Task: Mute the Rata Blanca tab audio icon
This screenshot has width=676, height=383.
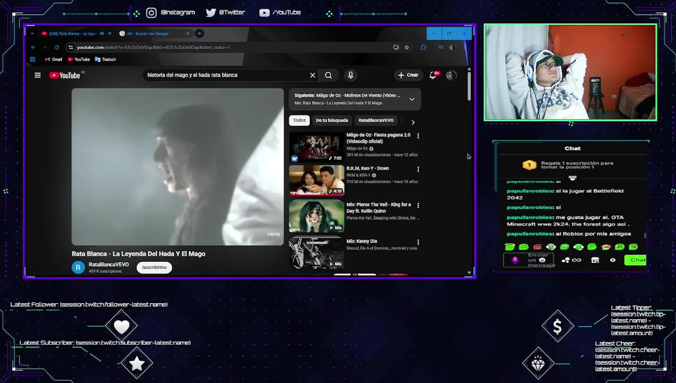Action: (102, 34)
